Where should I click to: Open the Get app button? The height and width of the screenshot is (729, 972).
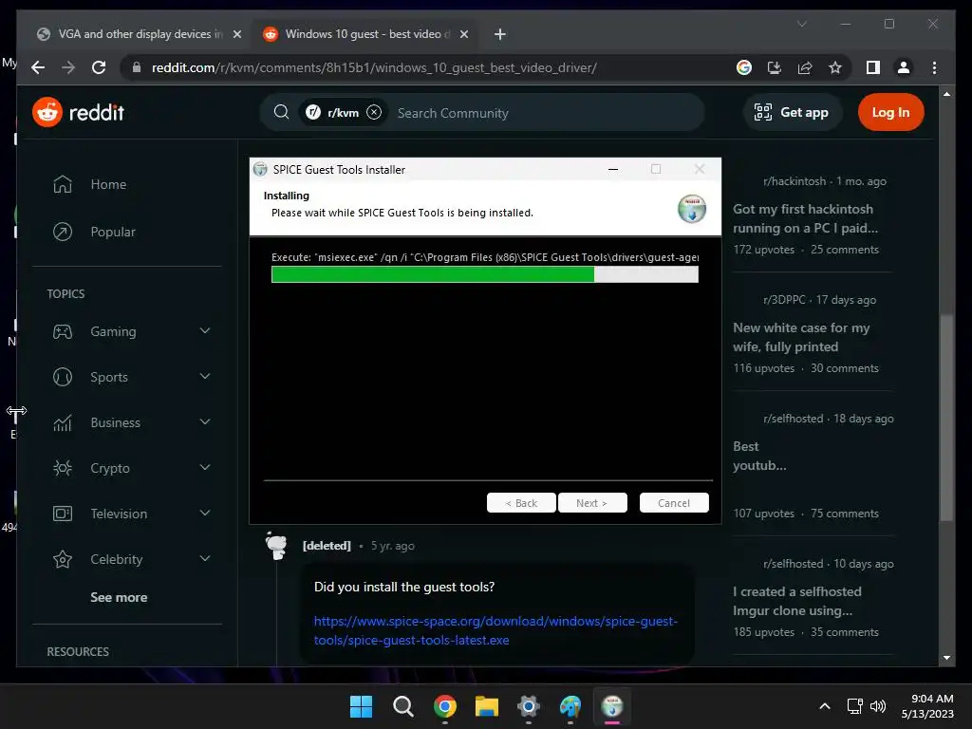tap(792, 112)
